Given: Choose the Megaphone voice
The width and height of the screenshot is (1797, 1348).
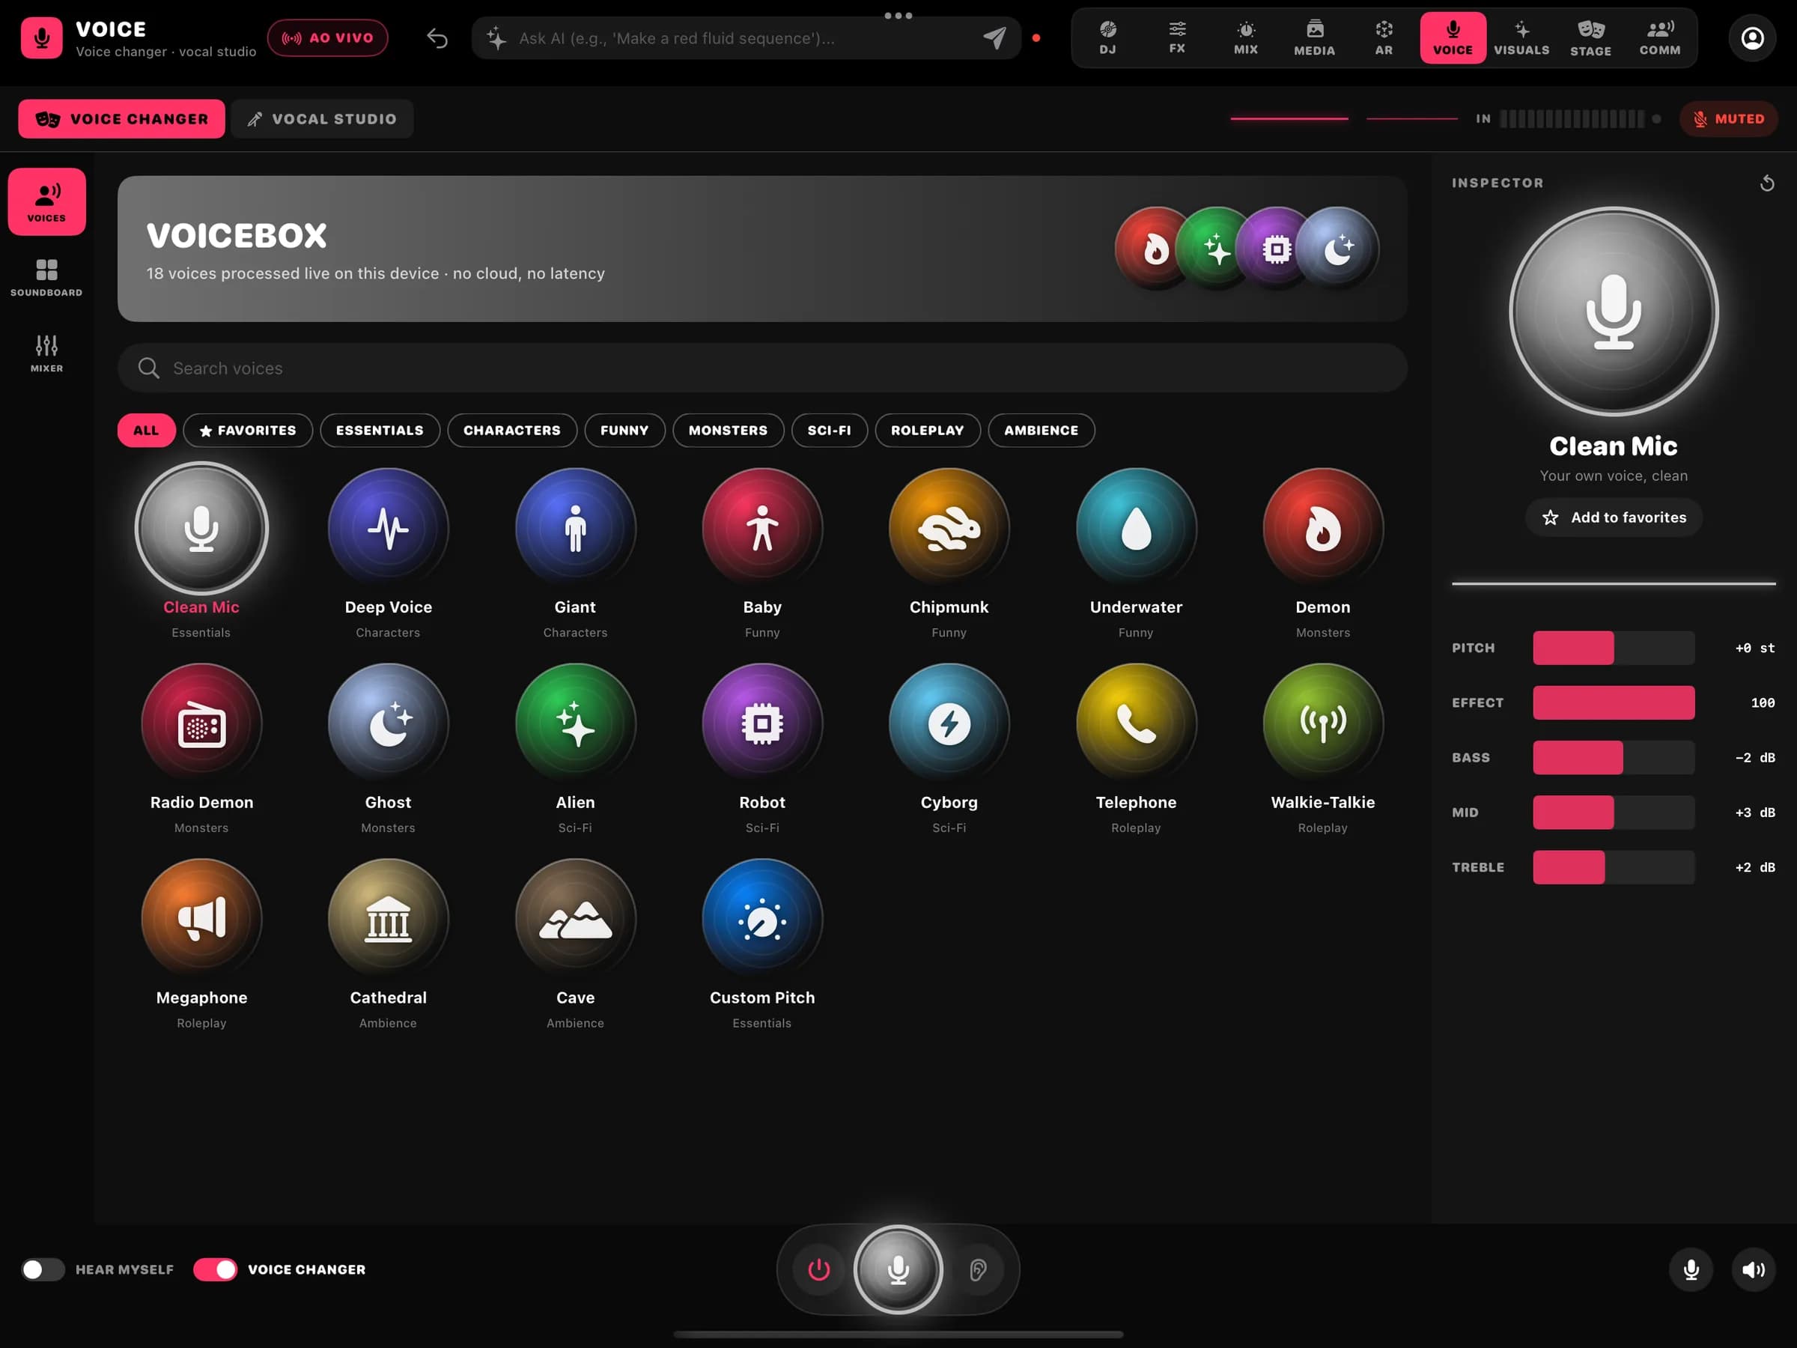Looking at the screenshot, I should click(x=201, y=918).
